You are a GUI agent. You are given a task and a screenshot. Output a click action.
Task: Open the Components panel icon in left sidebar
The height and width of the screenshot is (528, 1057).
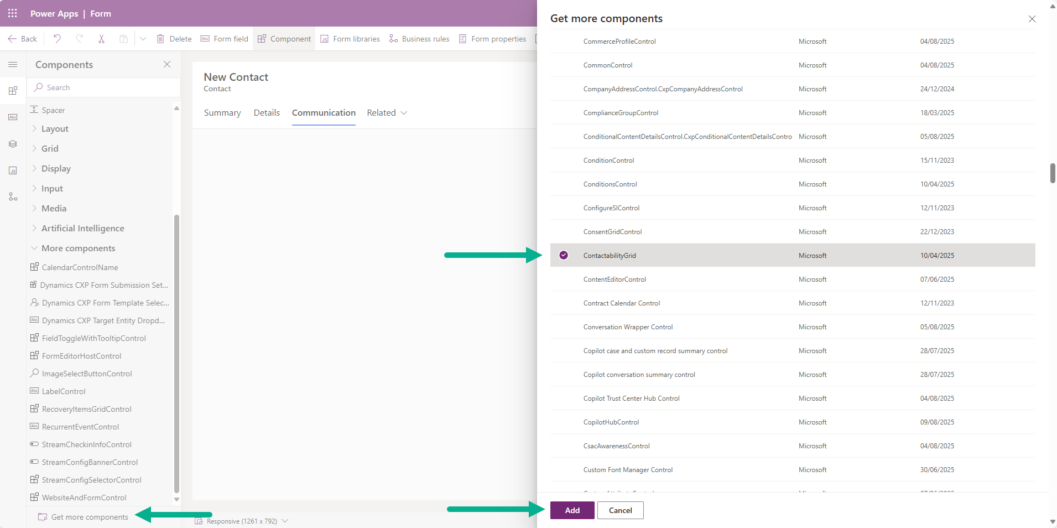(13, 91)
